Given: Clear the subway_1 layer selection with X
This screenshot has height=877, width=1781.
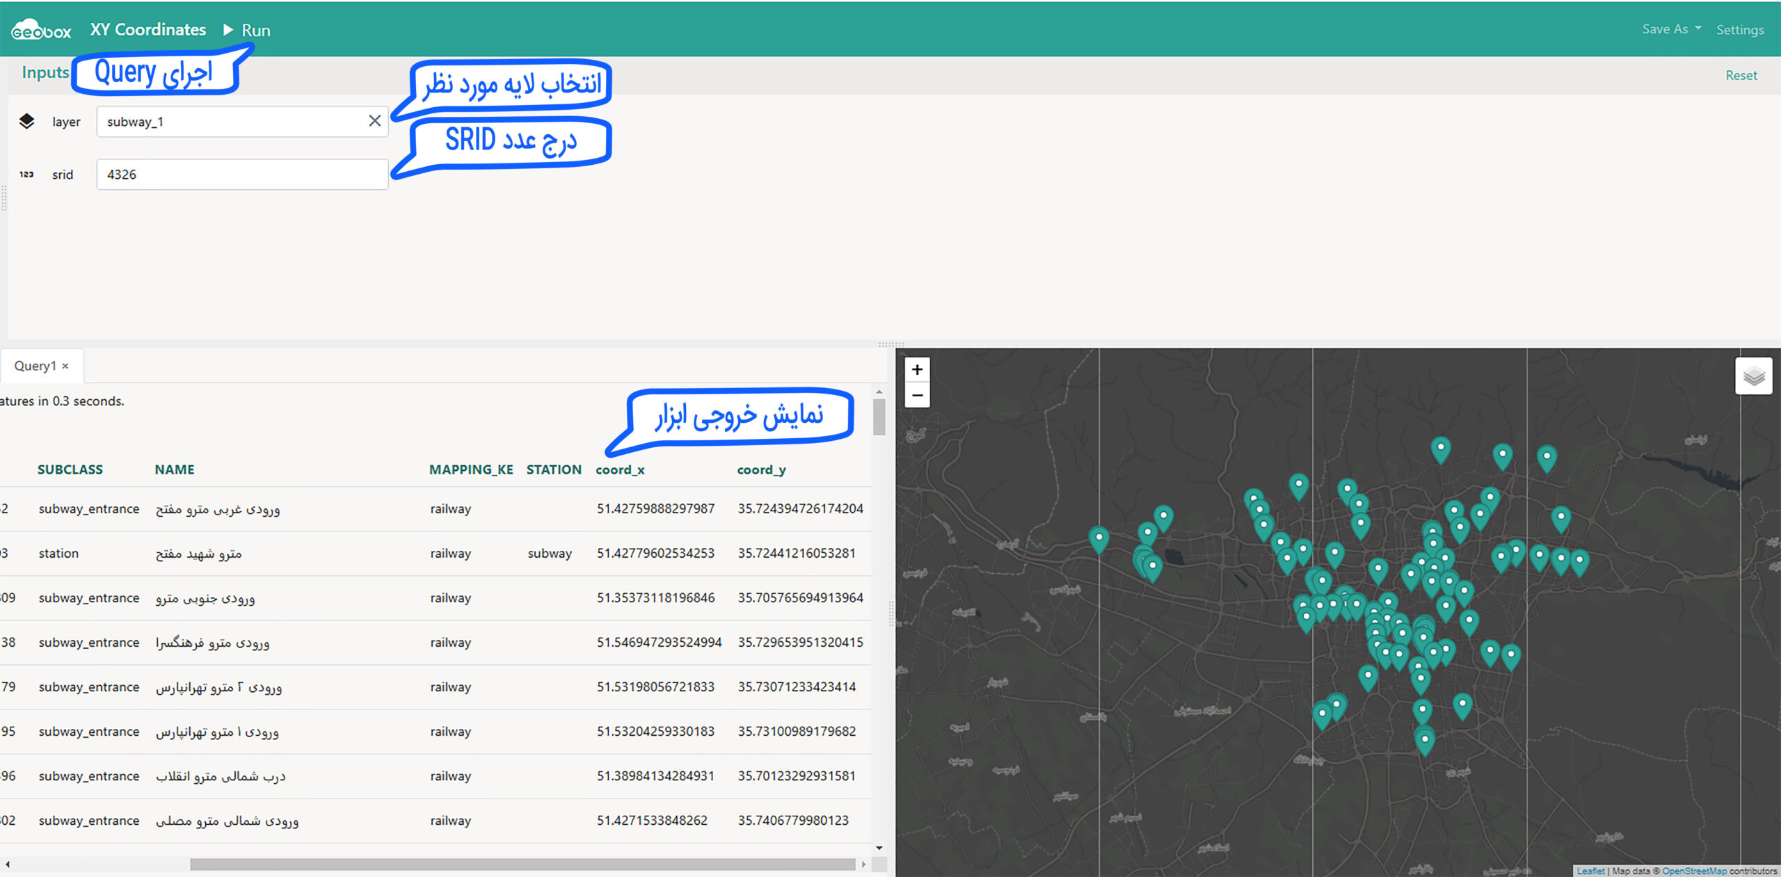Looking at the screenshot, I should (x=374, y=121).
